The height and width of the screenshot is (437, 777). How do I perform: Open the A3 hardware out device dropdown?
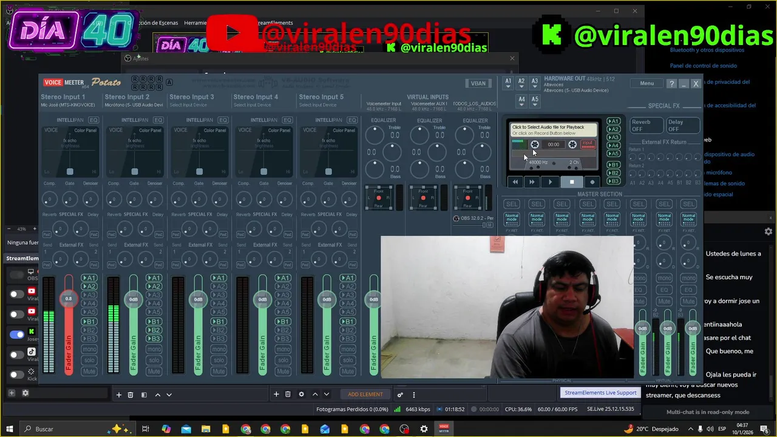point(535,84)
